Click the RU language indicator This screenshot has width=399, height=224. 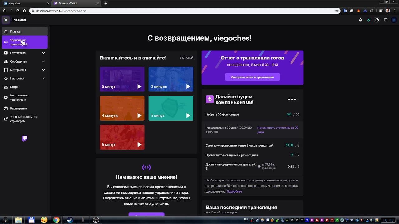pyautogui.click(x=246, y=219)
